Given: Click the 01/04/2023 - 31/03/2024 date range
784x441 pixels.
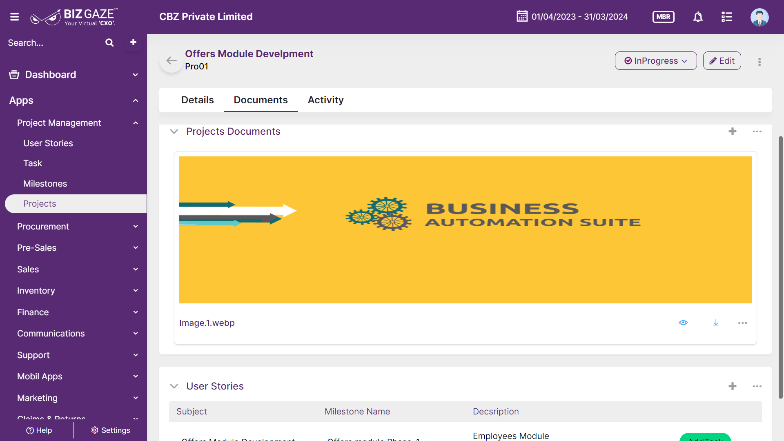Looking at the screenshot, I should click(579, 17).
